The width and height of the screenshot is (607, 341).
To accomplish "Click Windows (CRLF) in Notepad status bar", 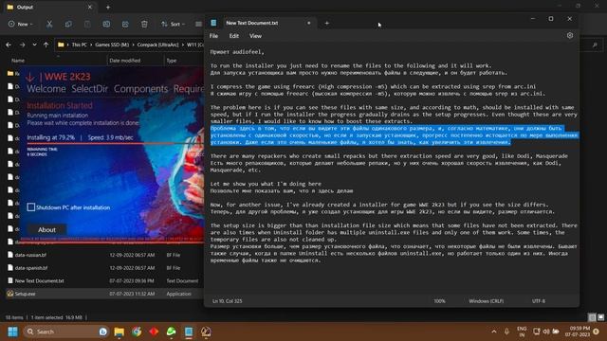I will (487, 301).
